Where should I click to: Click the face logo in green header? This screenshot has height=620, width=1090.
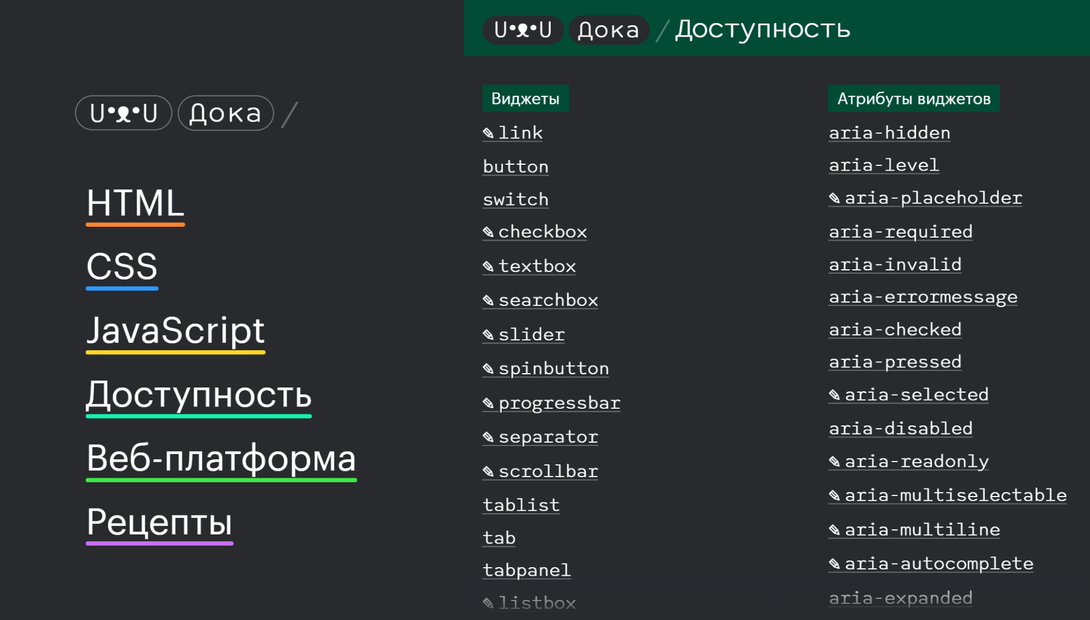point(523,30)
